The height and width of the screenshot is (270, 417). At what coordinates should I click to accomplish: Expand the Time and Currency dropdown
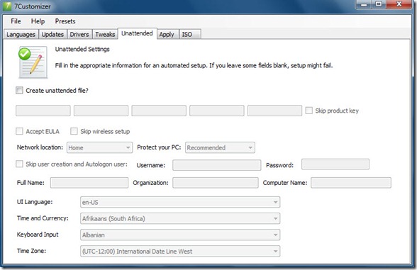[180, 218]
